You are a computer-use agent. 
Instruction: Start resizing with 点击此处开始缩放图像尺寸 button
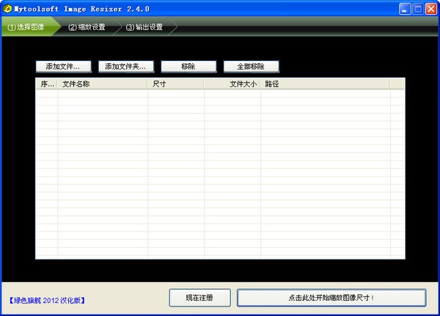[x=331, y=298]
